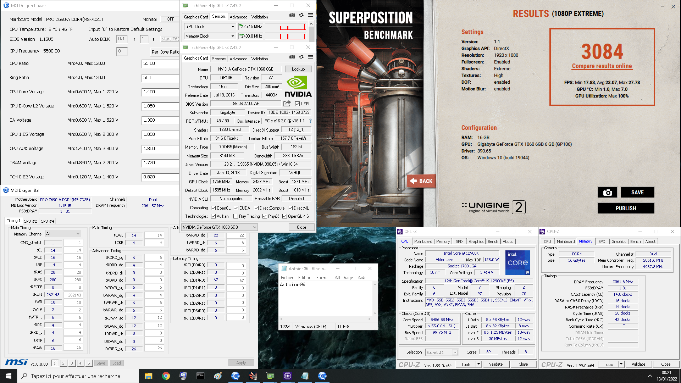This screenshot has height=383, width=681.
Task: Click the Intel Core i9 logo in CPU-Z
Action: [517, 263]
